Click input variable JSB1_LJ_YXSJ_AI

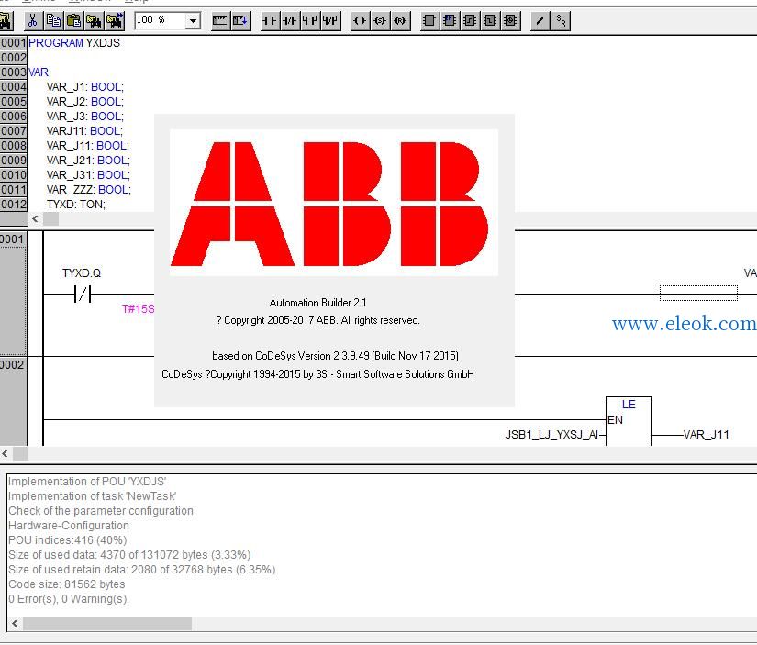[x=551, y=435]
